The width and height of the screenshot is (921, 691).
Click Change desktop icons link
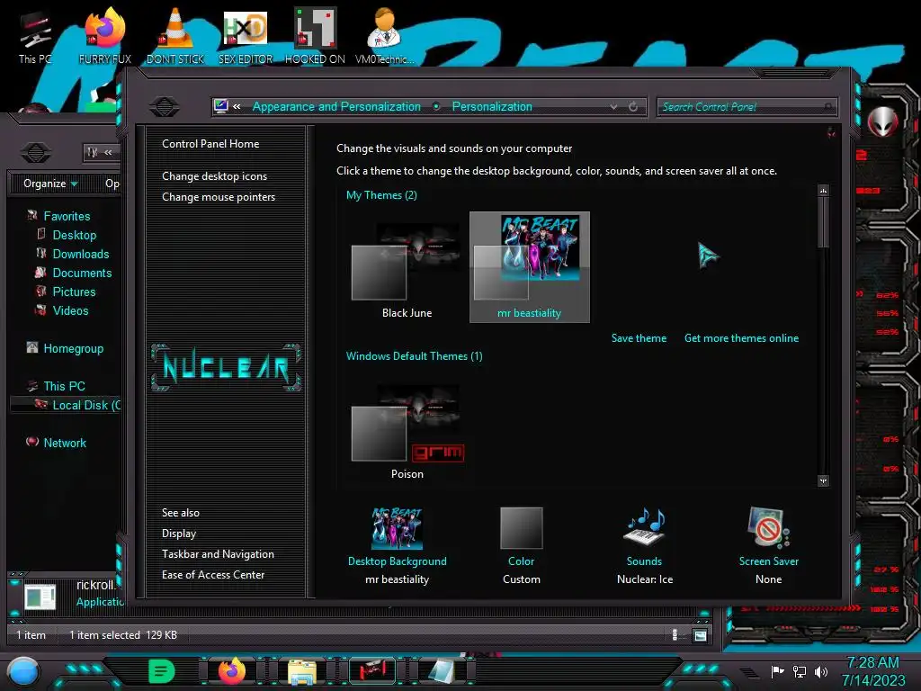point(214,175)
